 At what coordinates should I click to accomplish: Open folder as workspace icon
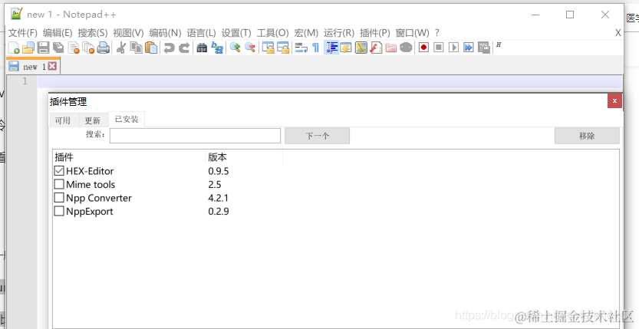tap(390, 48)
